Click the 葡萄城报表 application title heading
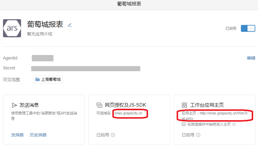 pyautogui.click(x=45, y=24)
